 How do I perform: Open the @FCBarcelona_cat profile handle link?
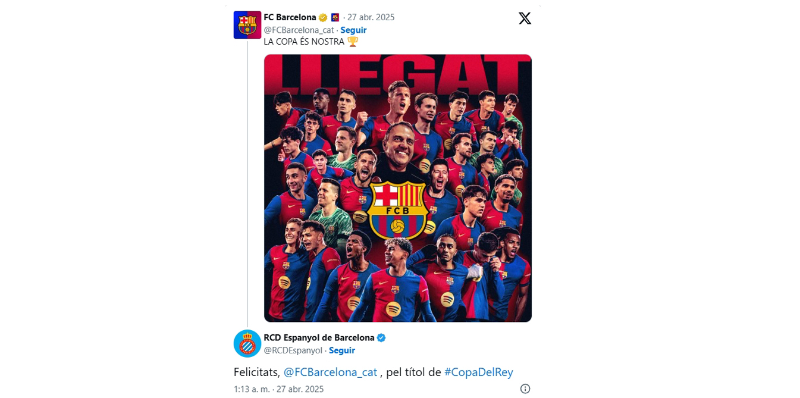(299, 29)
